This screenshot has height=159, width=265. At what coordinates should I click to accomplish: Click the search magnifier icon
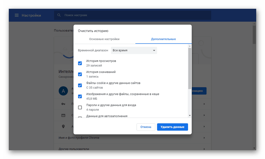[x=59, y=15]
